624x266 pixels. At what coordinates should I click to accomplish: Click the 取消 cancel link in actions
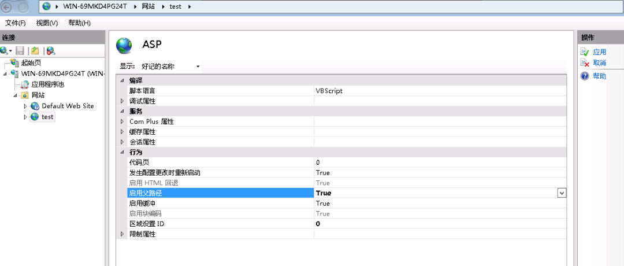tap(599, 63)
